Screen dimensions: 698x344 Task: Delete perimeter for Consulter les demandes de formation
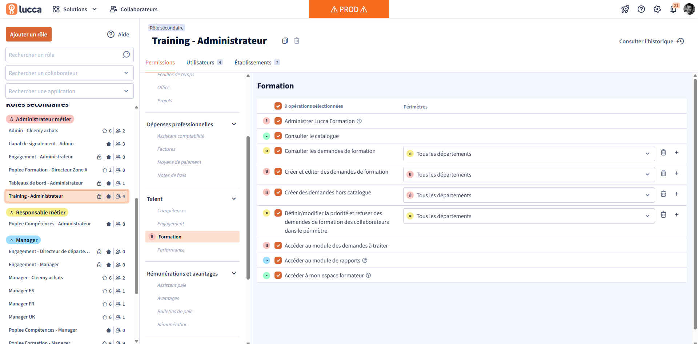point(663,153)
